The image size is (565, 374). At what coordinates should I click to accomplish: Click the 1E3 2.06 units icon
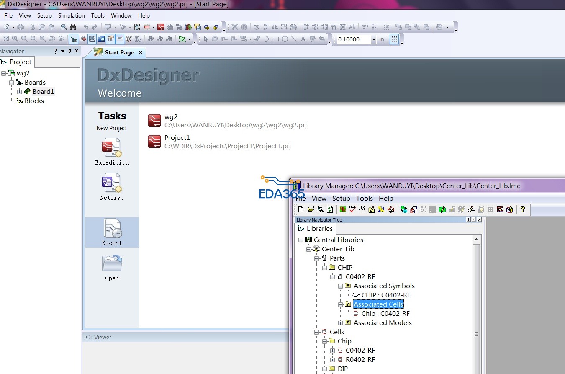point(362,209)
